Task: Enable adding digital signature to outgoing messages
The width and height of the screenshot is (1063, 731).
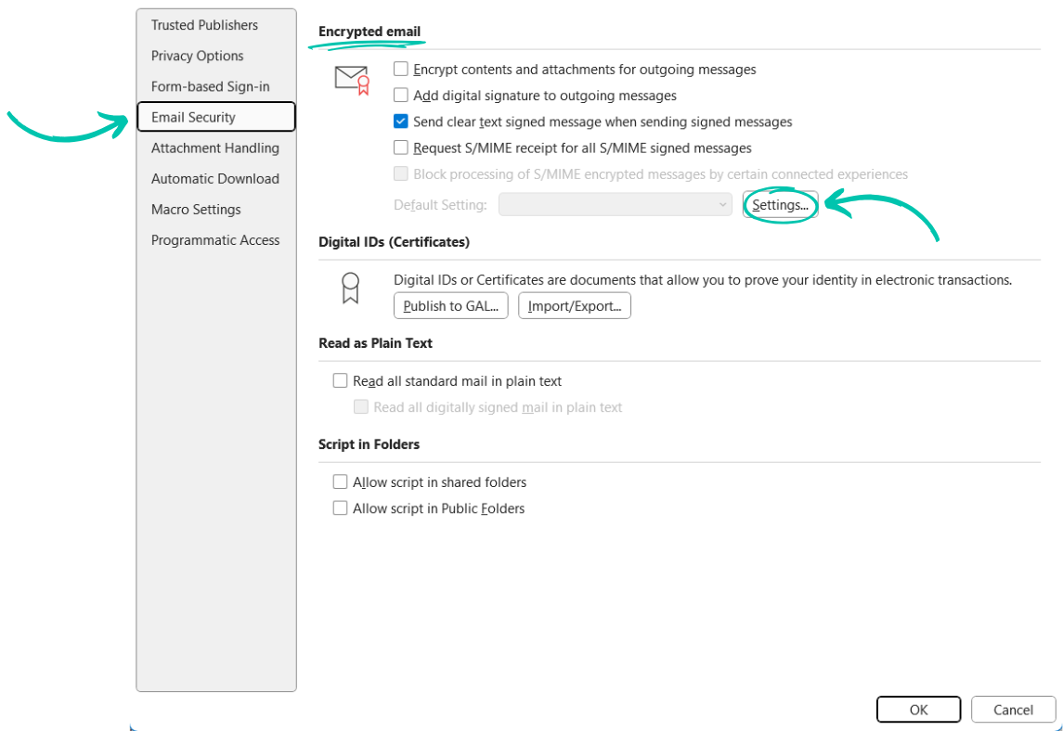Action: 400,95
